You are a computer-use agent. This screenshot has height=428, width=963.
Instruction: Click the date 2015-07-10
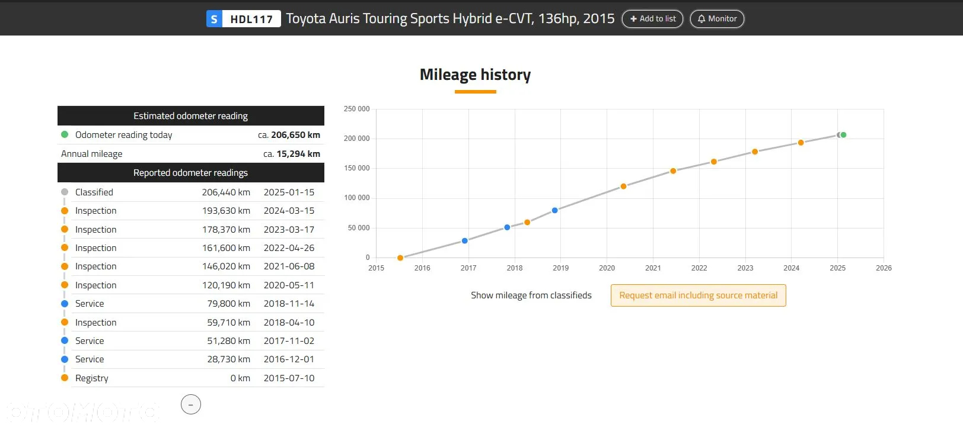point(289,378)
